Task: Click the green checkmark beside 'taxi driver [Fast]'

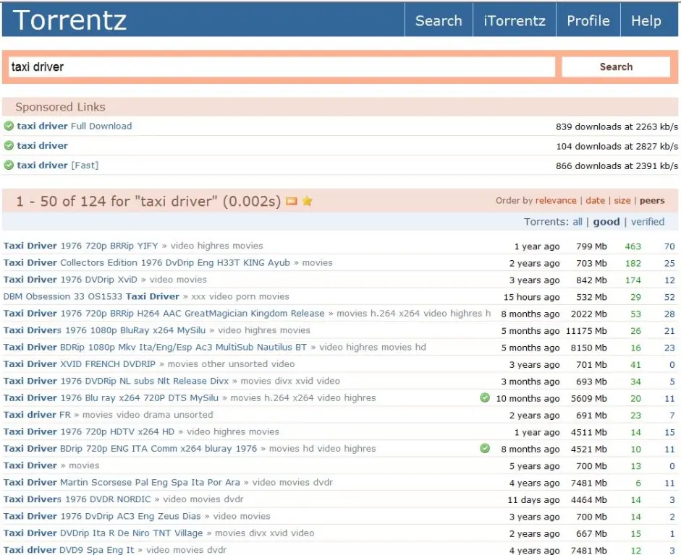Action: (9, 165)
